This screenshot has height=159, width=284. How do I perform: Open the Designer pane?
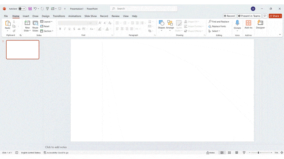pos(260,25)
